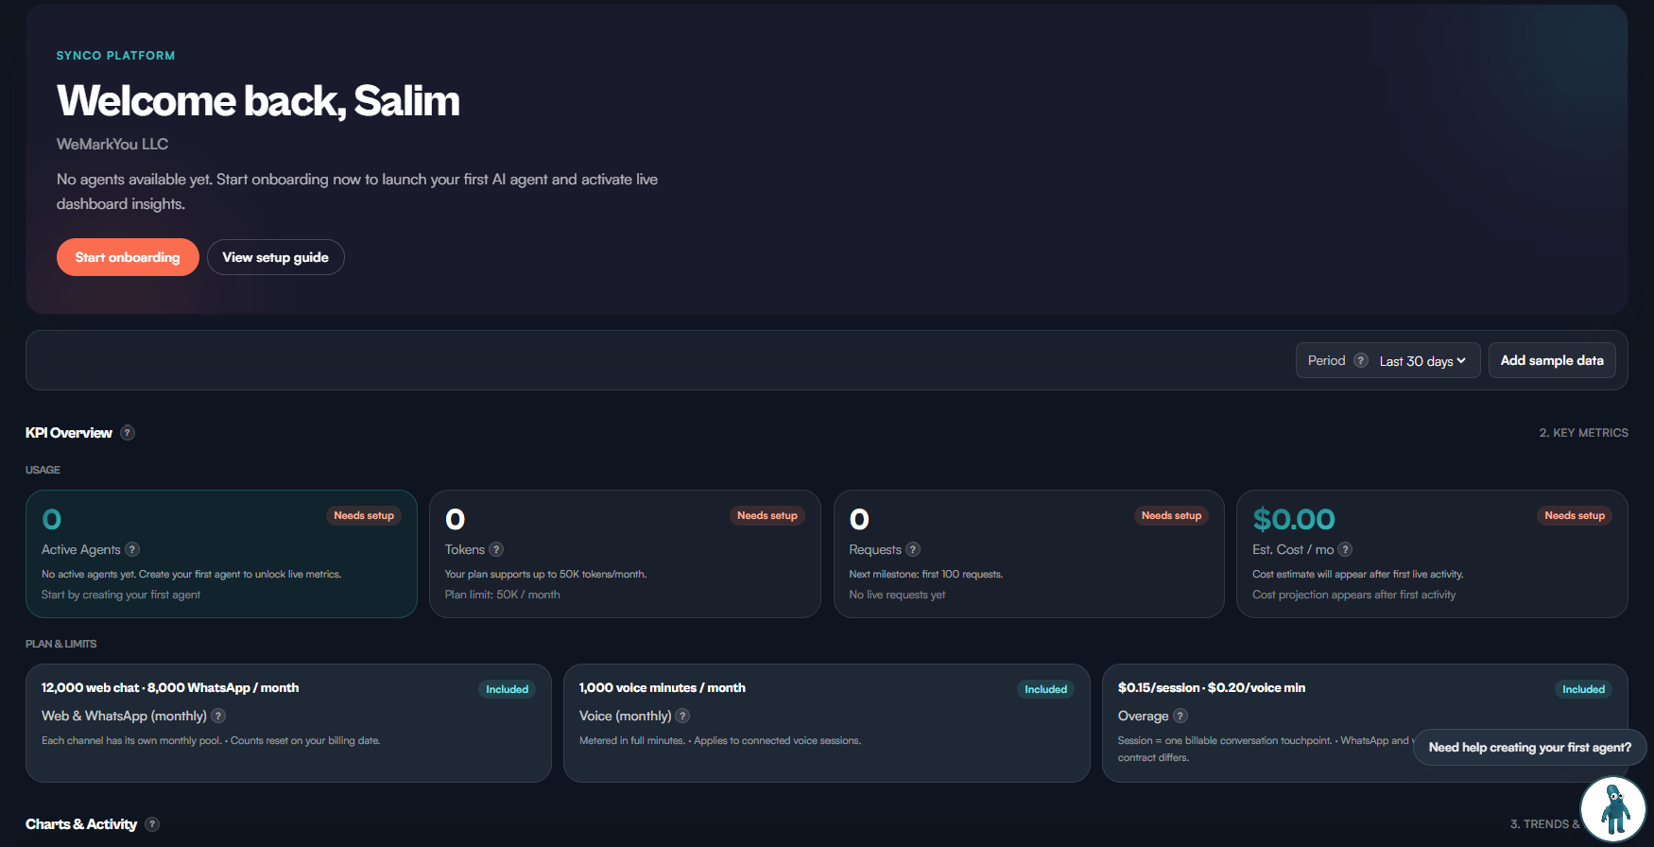Click the Requests help icon

[x=913, y=549]
